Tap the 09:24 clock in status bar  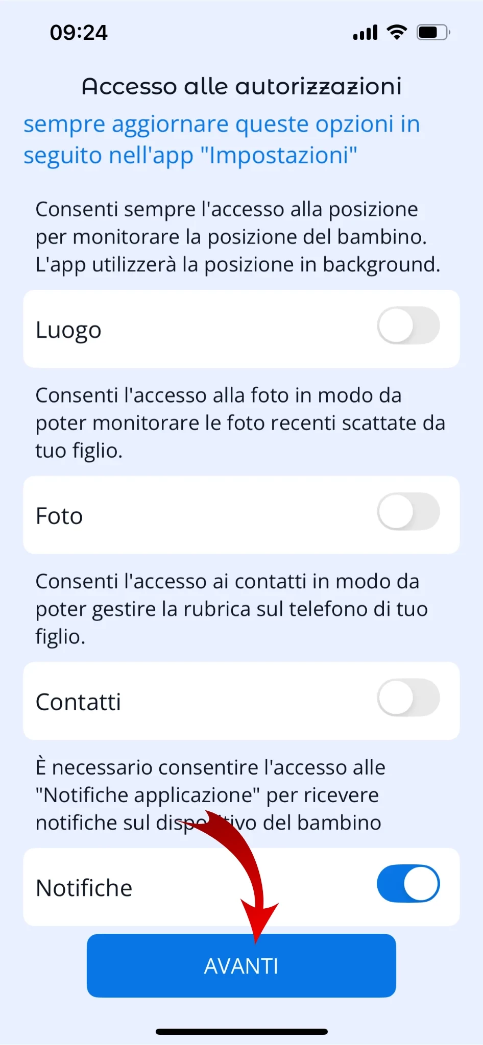(79, 33)
